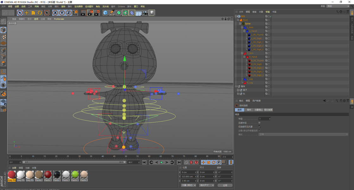The image size is (354, 190).
Task: Open the render settings
Action: 97,13
